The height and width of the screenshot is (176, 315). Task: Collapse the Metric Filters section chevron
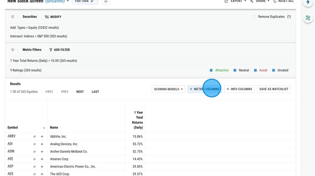tap(13, 50)
